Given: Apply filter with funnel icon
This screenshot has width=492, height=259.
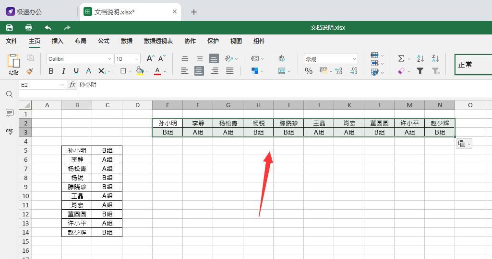Looking at the screenshot, I should point(420,71).
